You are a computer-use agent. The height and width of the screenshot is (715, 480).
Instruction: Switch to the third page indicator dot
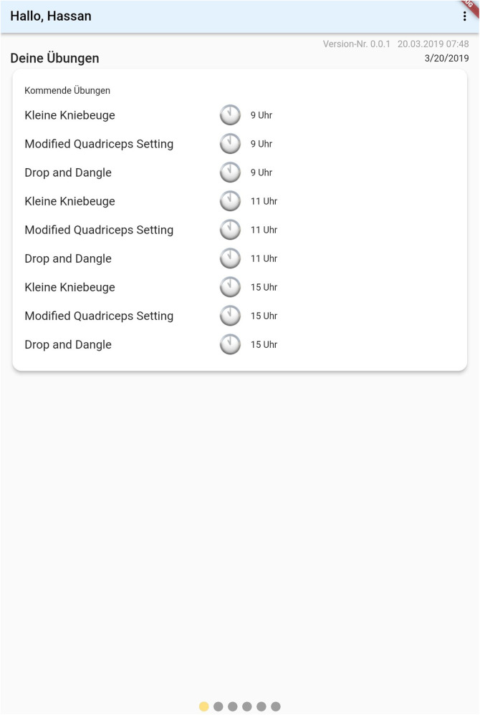pyautogui.click(x=233, y=706)
